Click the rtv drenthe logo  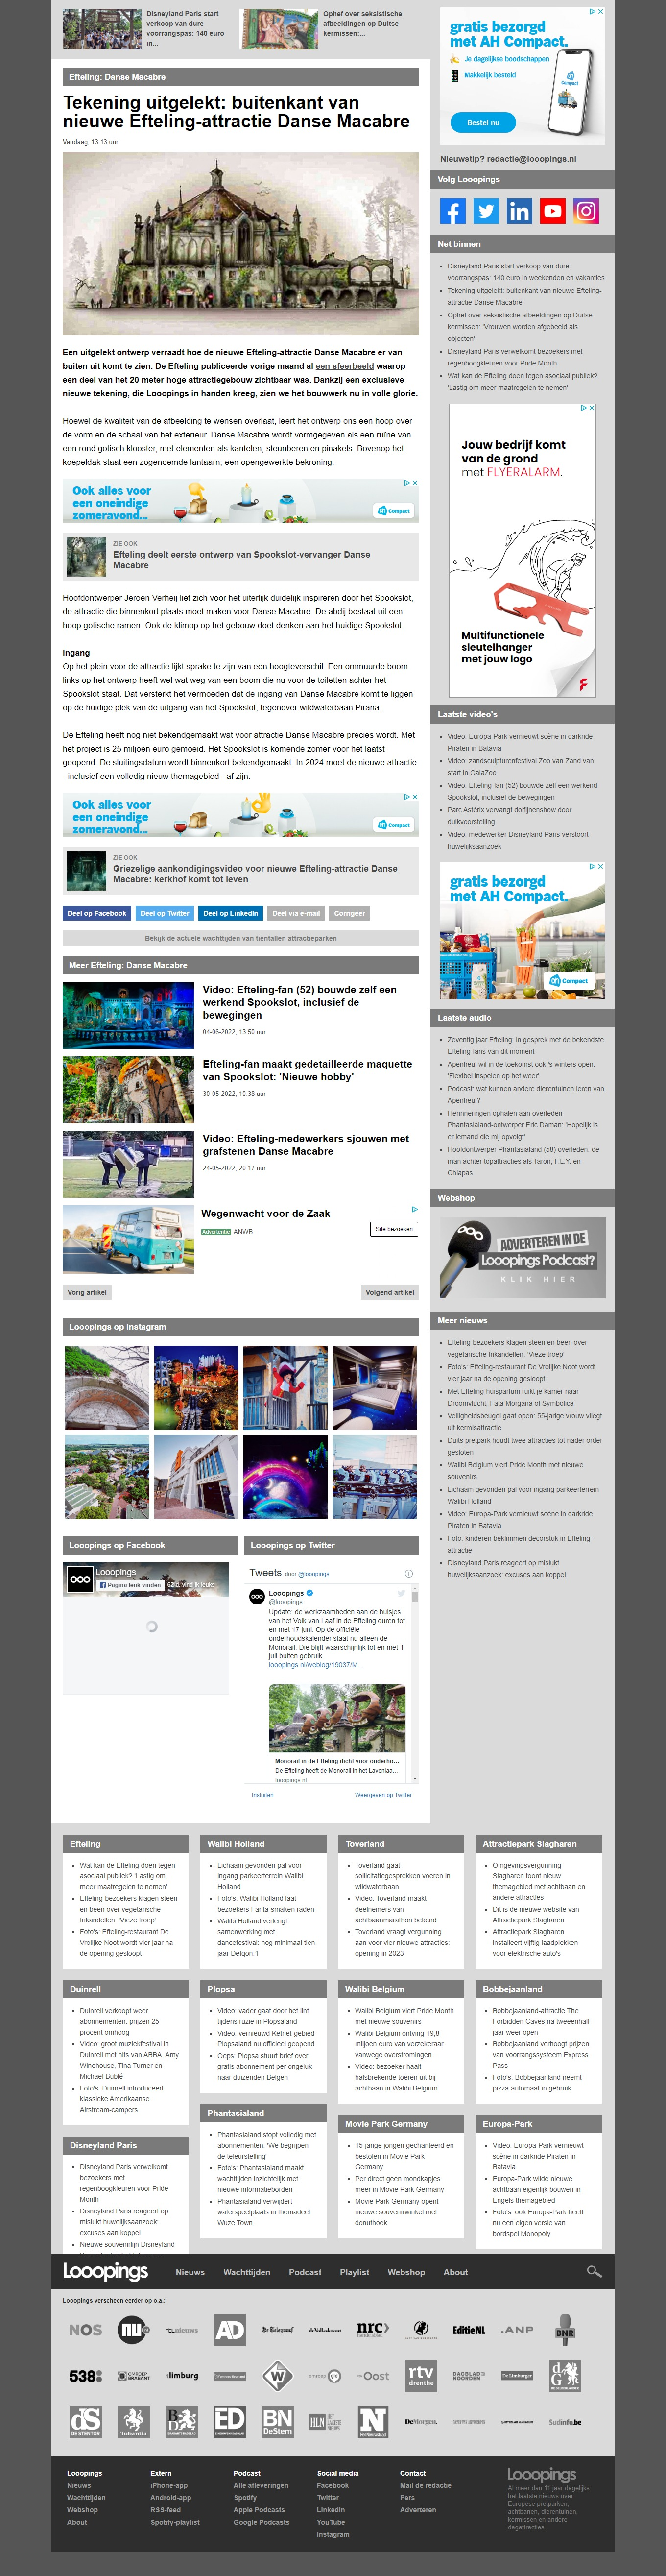(421, 2375)
